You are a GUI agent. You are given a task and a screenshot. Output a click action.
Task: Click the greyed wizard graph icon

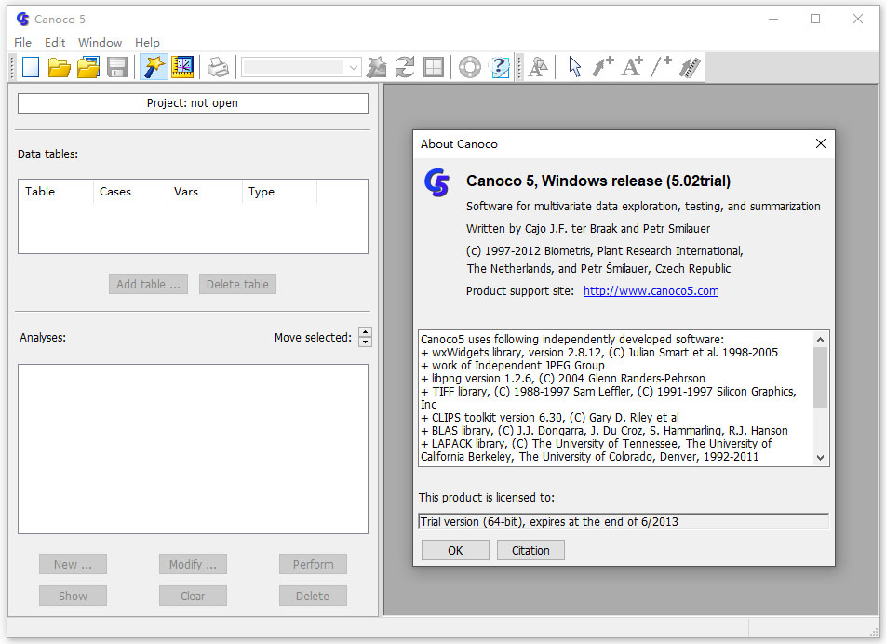tap(376, 67)
